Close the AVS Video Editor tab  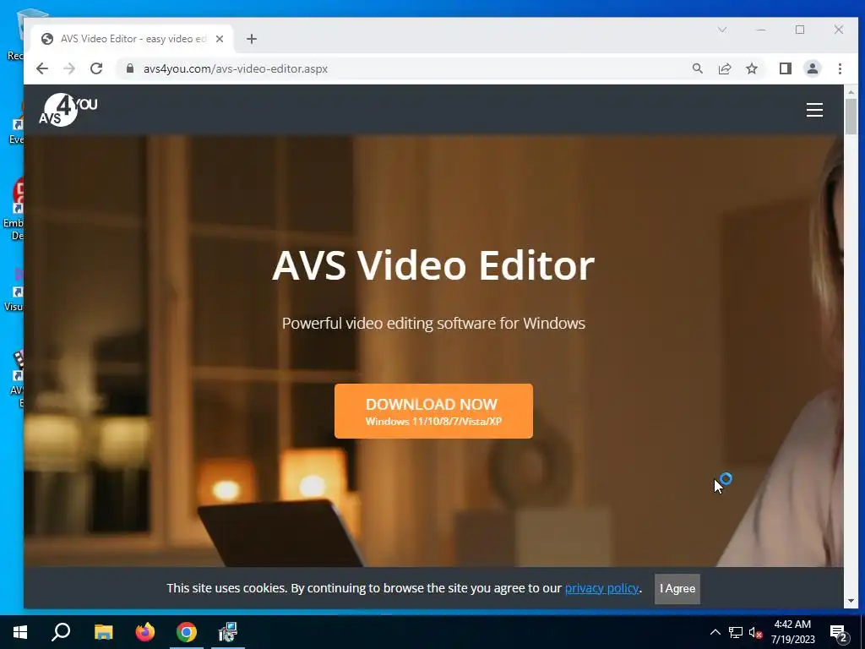point(219,39)
